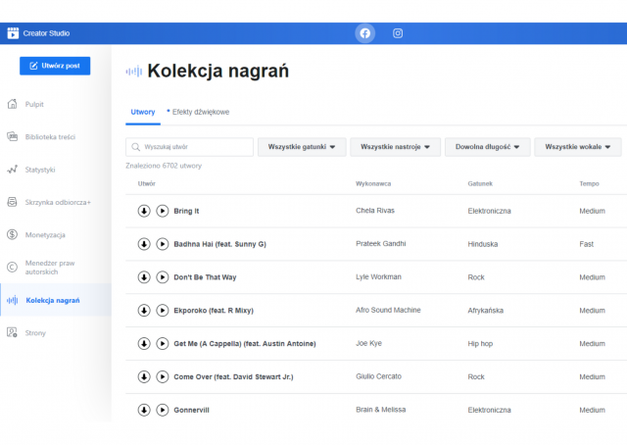
Task: Download the track Bring It
Action: click(x=144, y=211)
